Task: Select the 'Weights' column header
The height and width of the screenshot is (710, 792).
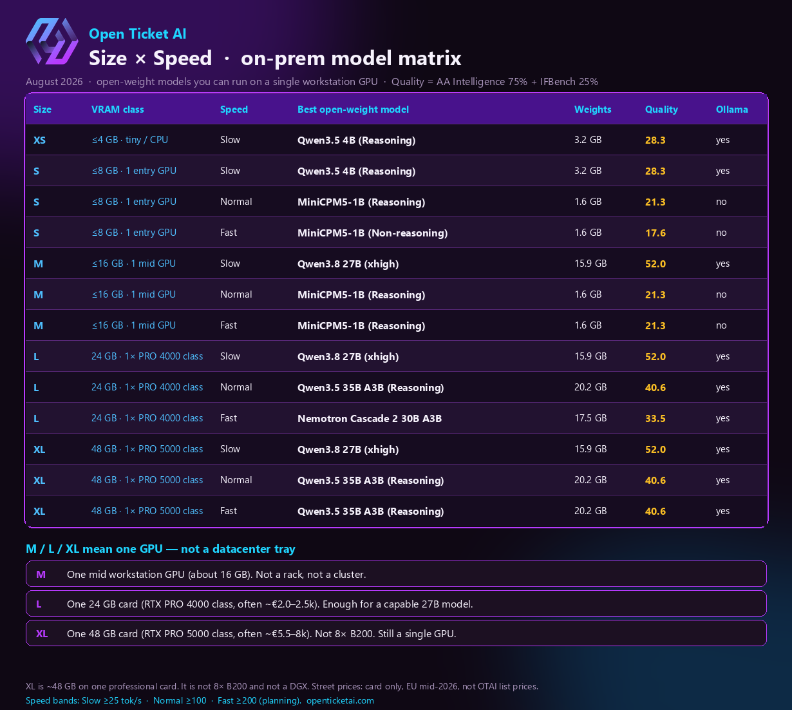Action: click(x=592, y=110)
